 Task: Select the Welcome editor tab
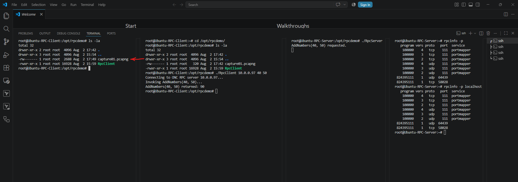29,14
